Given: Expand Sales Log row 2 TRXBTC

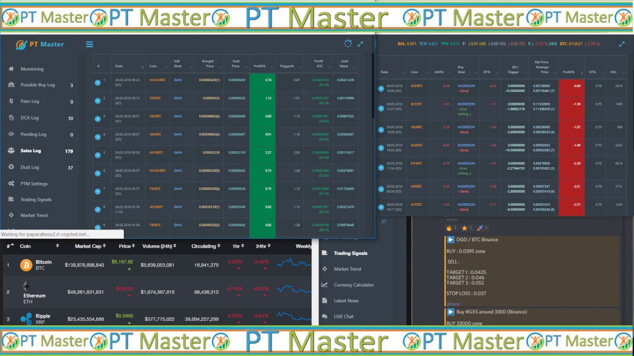Looking at the screenshot, I should click(x=98, y=100).
